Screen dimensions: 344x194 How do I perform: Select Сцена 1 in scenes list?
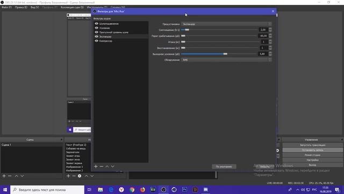[32, 145]
